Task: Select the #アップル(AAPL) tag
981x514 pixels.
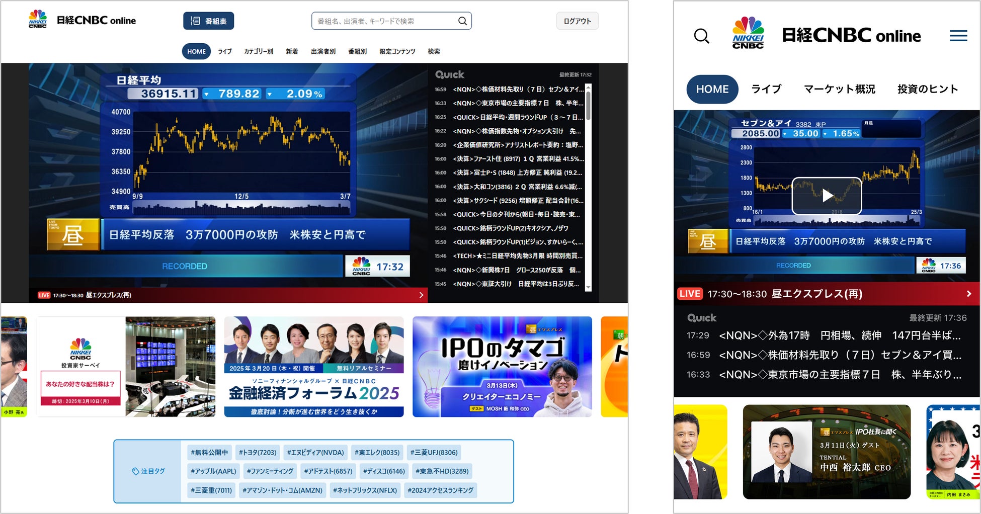Action: [x=213, y=471]
